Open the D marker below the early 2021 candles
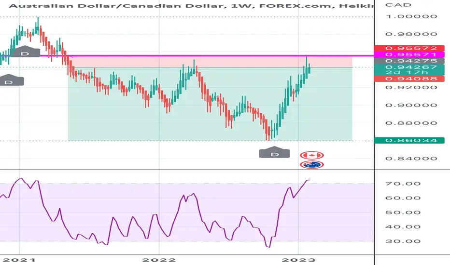 click(x=9, y=80)
